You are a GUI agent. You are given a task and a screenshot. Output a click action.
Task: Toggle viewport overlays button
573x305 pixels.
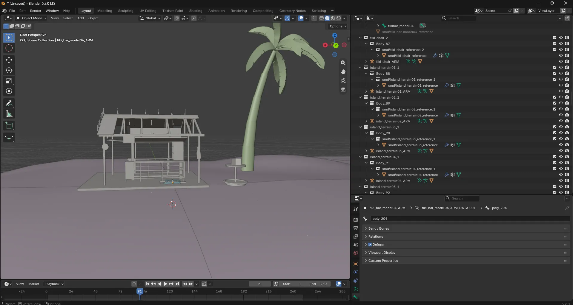pos(301,18)
